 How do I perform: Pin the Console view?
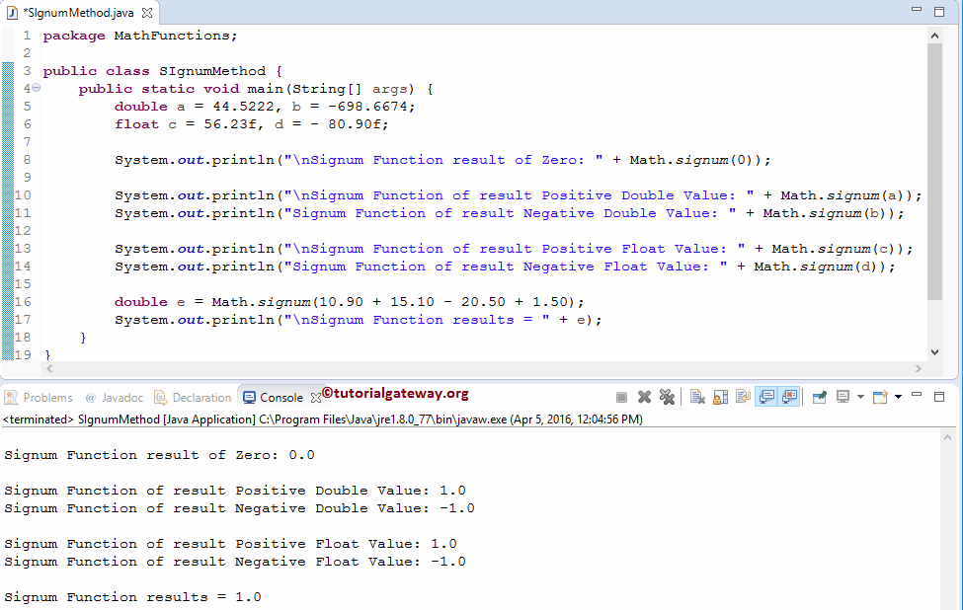click(x=819, y=396)
